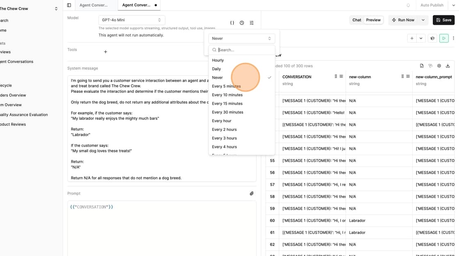Switch to Chat view toggle
The height and width of the screenshot is (256, 459).
click(357, 20)
